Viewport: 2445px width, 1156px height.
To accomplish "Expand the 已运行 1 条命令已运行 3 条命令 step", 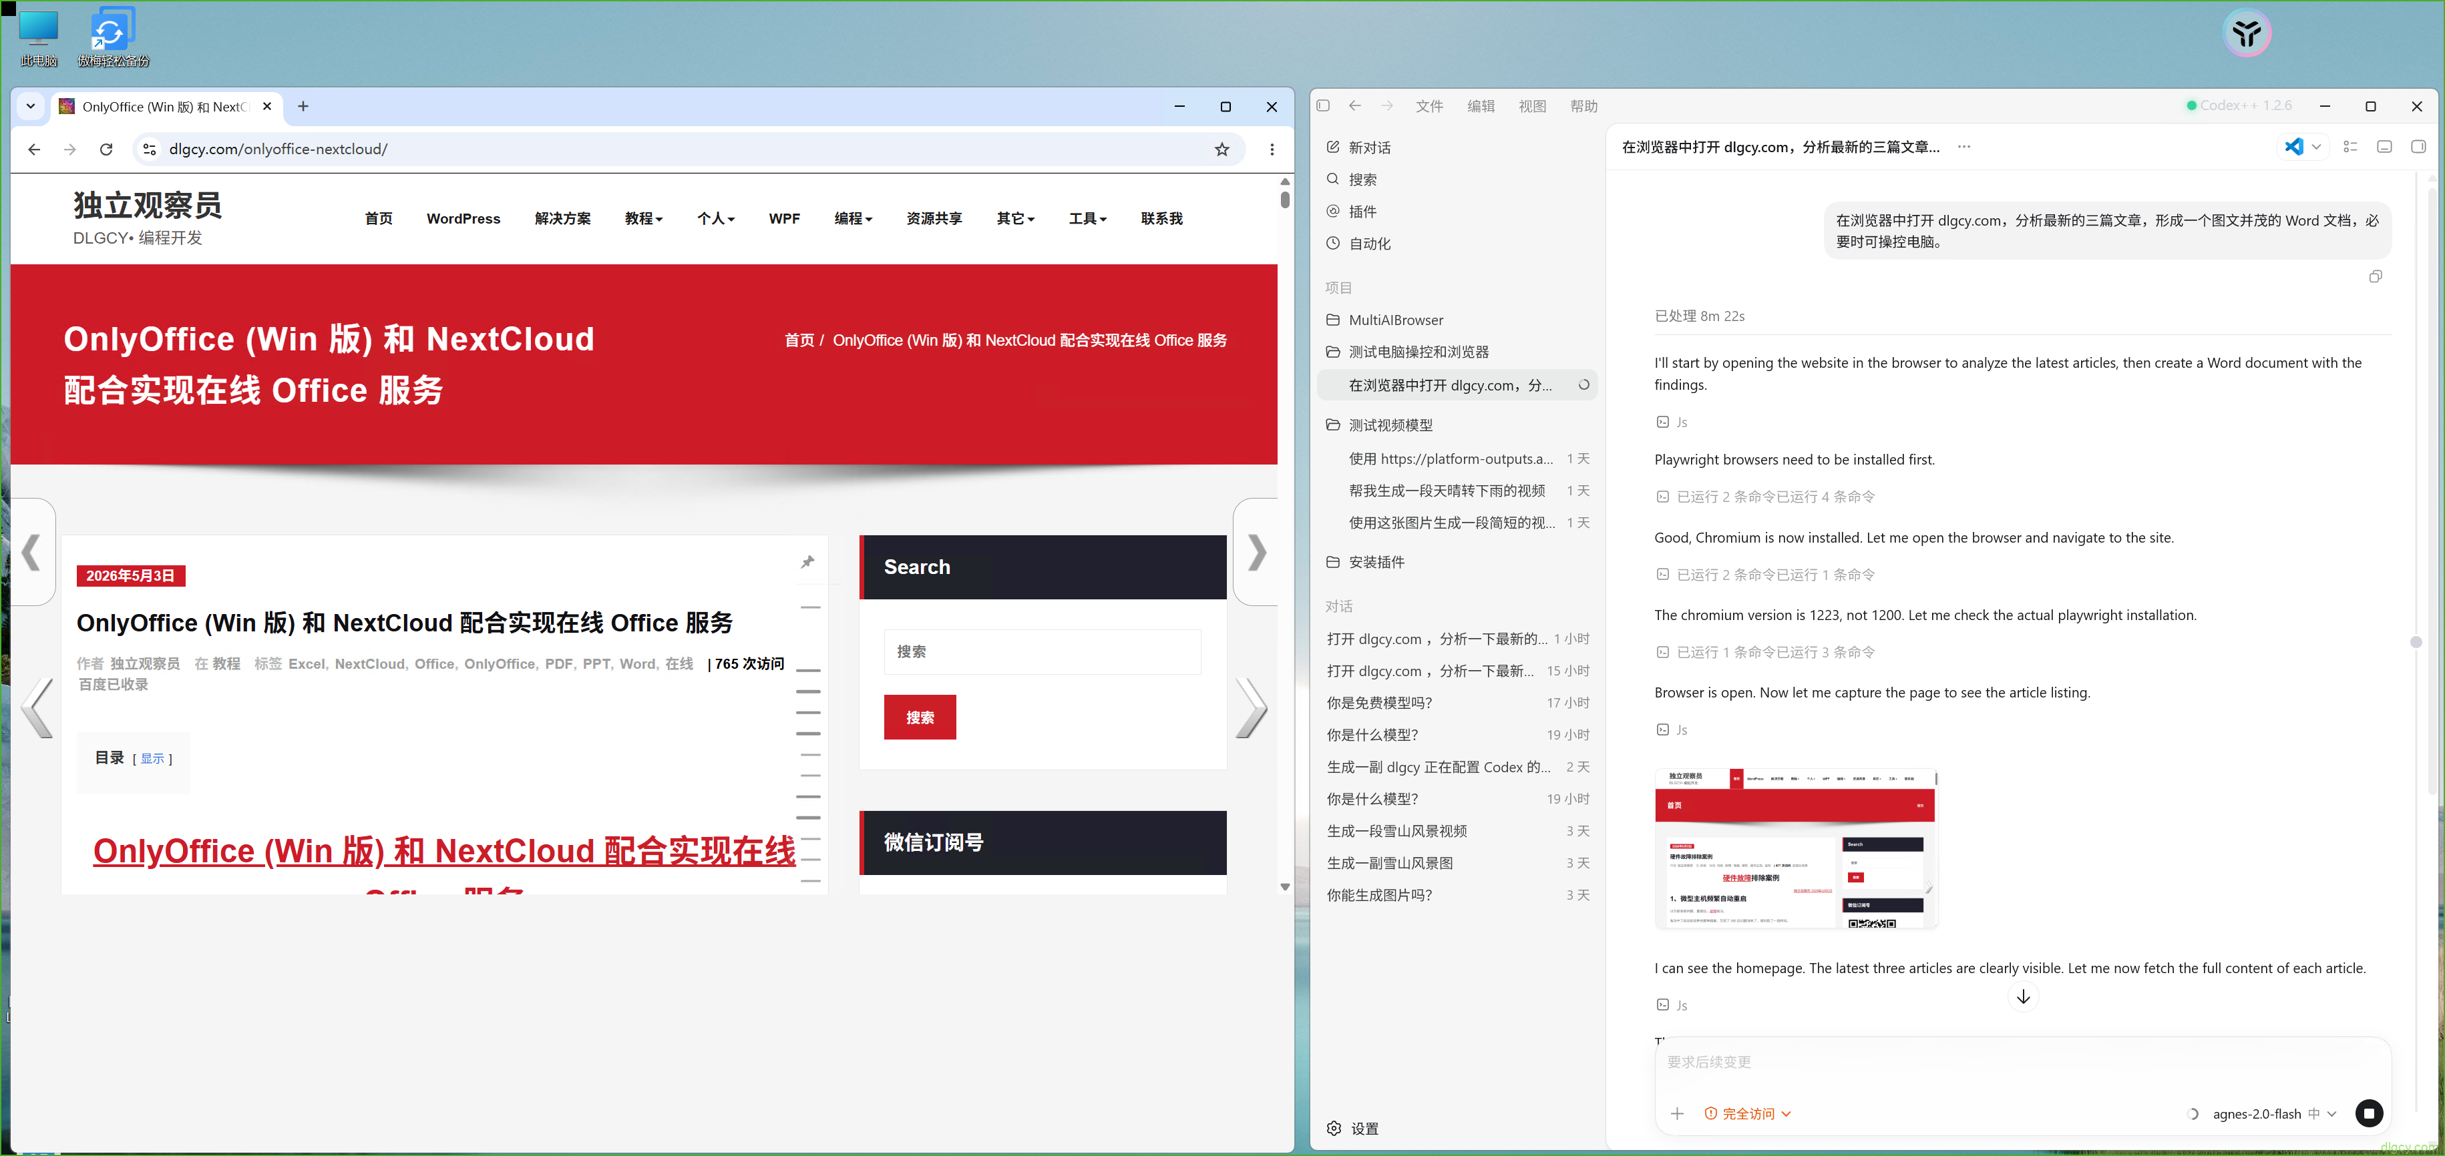I will click(1765, 653).
